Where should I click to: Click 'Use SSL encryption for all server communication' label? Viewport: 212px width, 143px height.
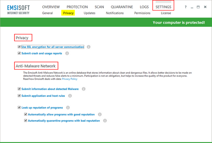(x=53, y=47)
